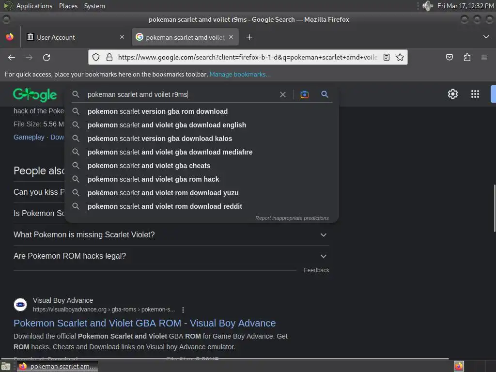The image size is (496, 372).
Task: Close the User Account tab
Action: pyautogui.click(x=122, y=37)
